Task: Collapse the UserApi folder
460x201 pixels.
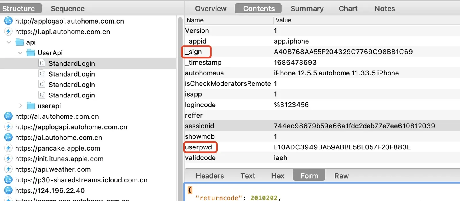Action: point(20,53)
